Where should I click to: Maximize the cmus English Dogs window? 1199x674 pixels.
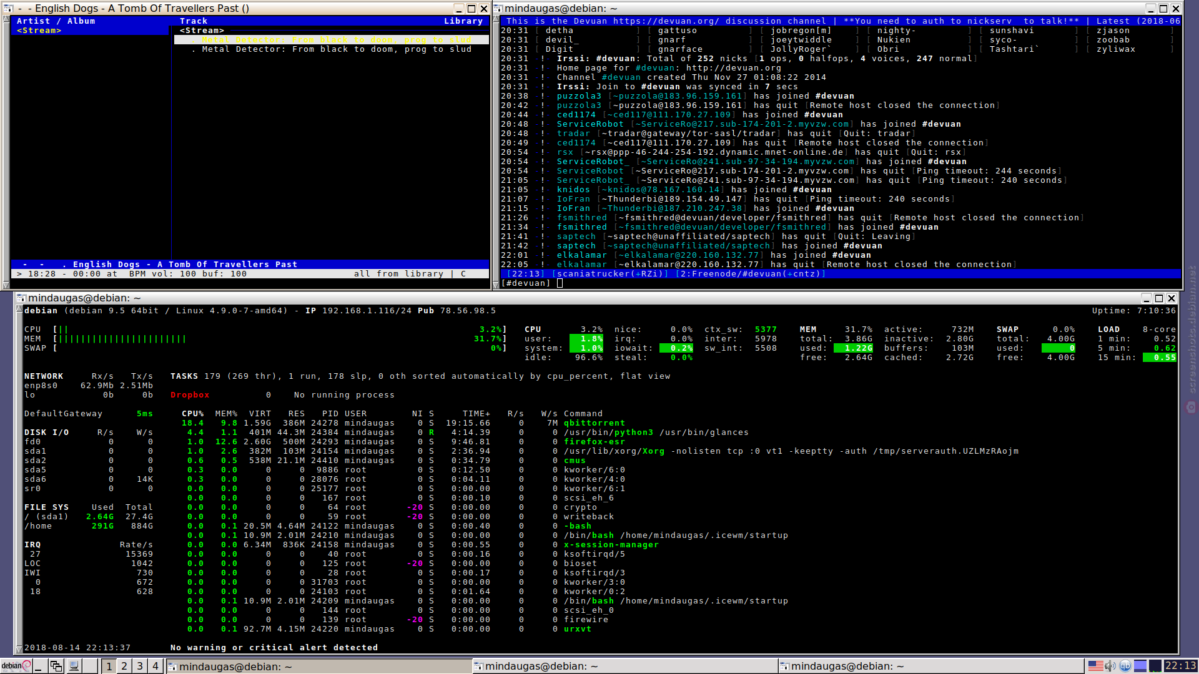click(x=471, y=8)
